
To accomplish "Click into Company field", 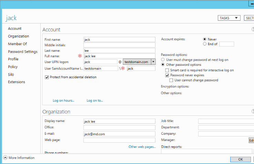I will (x=226, y=134).
